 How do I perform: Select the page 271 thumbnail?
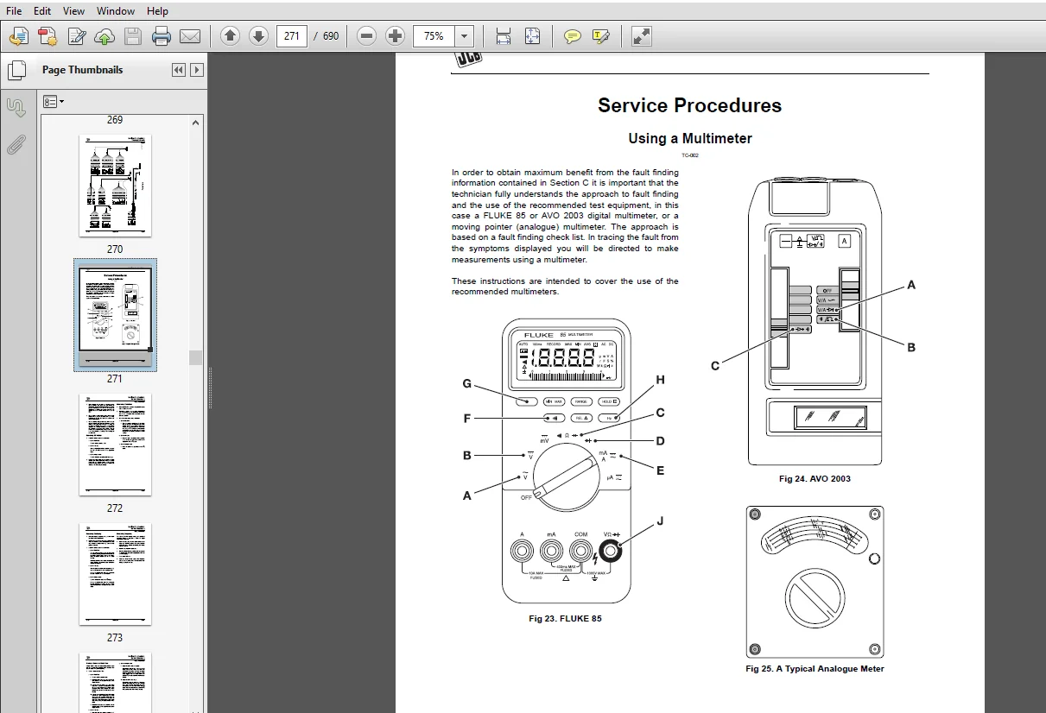[115, 315]
